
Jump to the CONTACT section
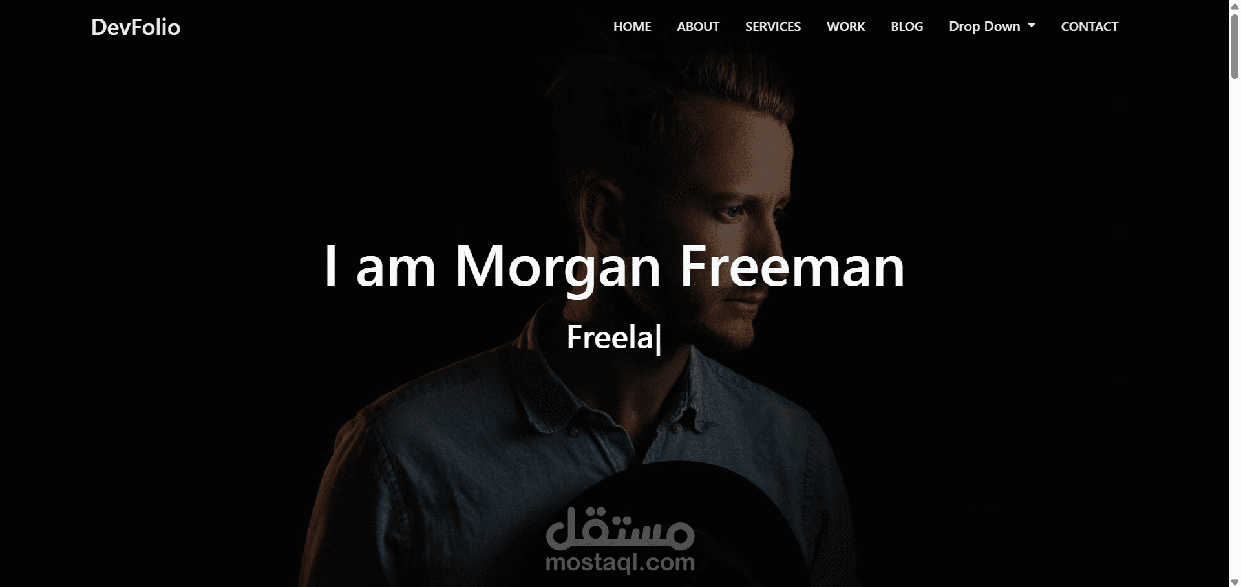(1089, 27)
